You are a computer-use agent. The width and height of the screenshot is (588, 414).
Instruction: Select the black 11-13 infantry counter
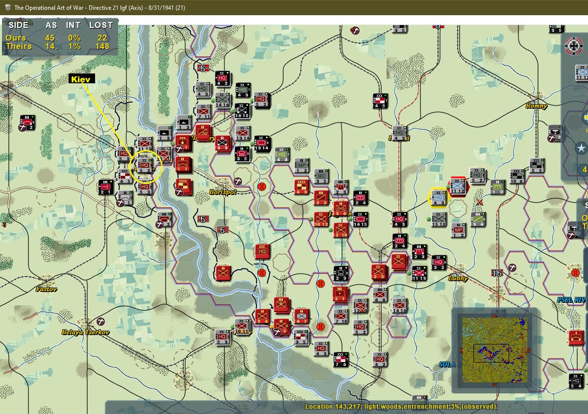(x=419, y=273)
